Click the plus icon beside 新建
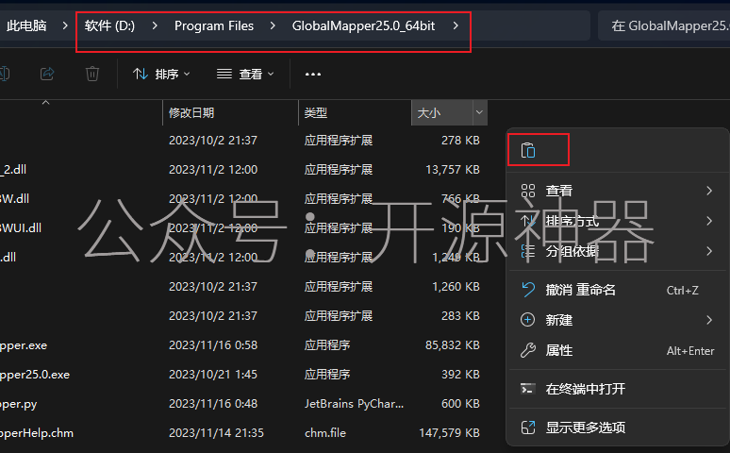 (527, 320)
